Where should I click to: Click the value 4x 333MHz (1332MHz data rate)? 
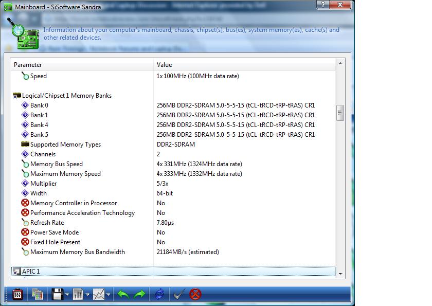(200, 174)
